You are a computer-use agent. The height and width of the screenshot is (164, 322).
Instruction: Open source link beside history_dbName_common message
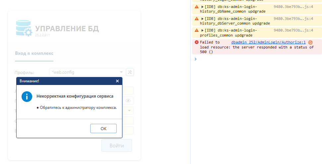point(293,7)
